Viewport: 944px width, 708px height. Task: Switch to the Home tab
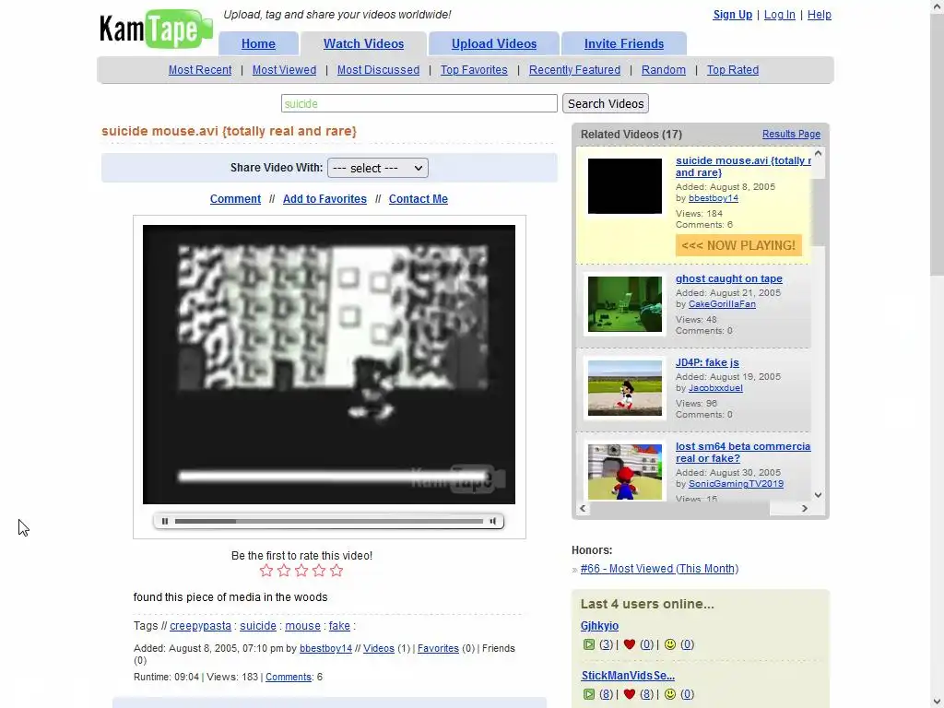(x=258, y=44)
